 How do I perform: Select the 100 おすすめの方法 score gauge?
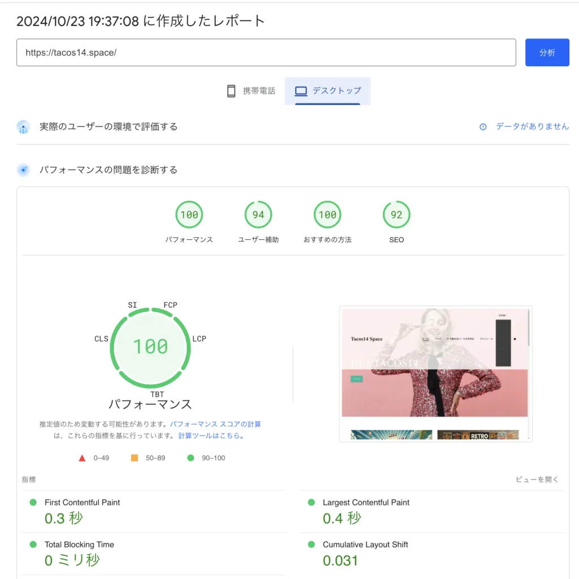point(327,214)
